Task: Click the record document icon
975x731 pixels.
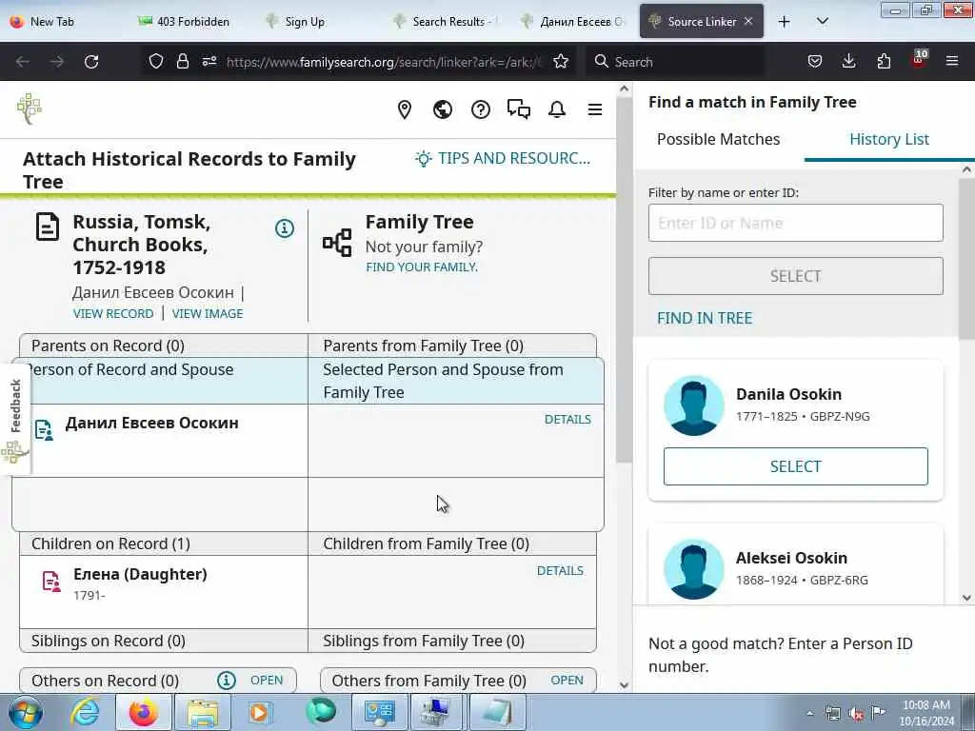Action: click(x=48, y=227)
